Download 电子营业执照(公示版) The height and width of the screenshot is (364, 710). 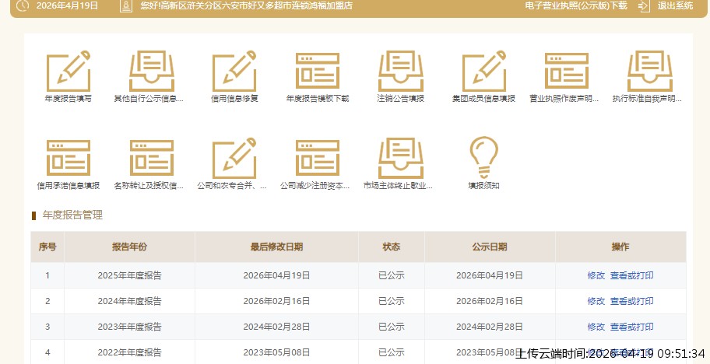tap(575, 5)
